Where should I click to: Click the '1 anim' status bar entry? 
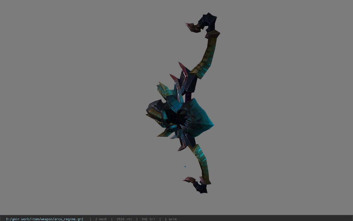(171, 219)
